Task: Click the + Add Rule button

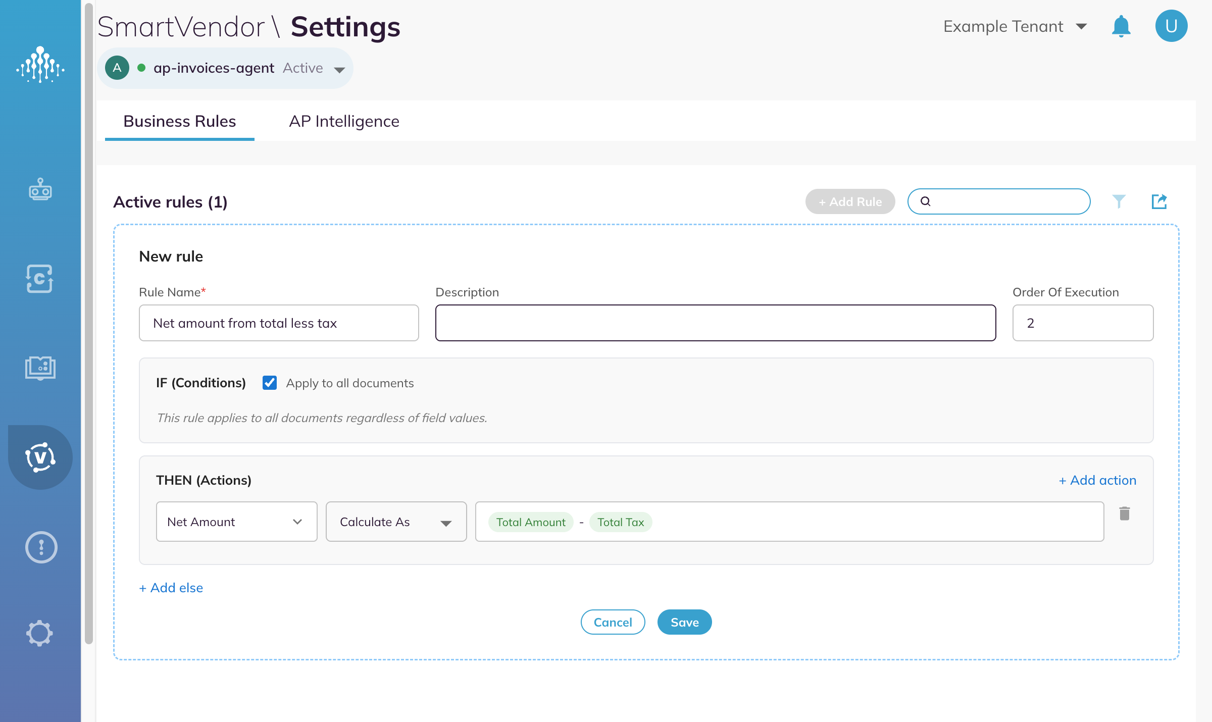Action: click(850, 201)
